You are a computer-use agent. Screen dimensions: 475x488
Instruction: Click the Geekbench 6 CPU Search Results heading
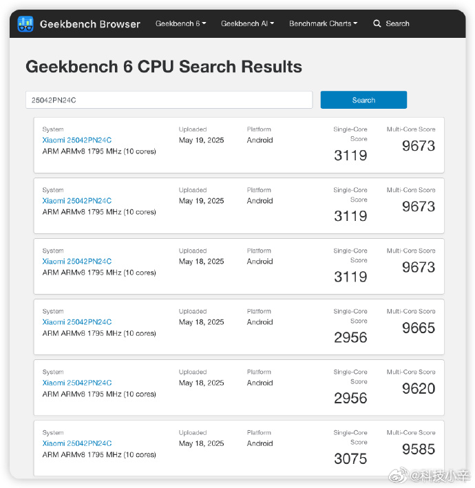click(164, 67)
